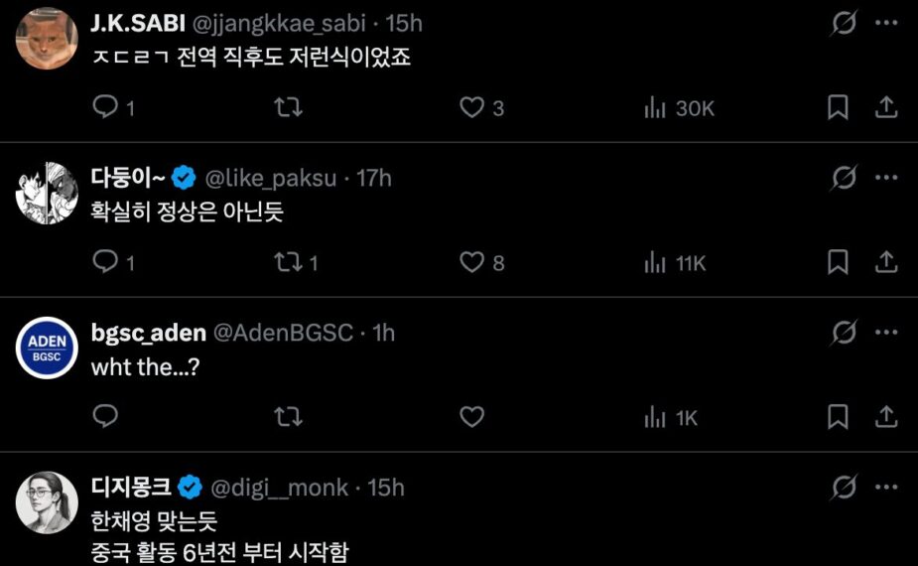Image resolution: width=918 pixels, height=566 pixels.
Task: Open more options on 디지몽크 tweet
Action: [x=886, y=488]
